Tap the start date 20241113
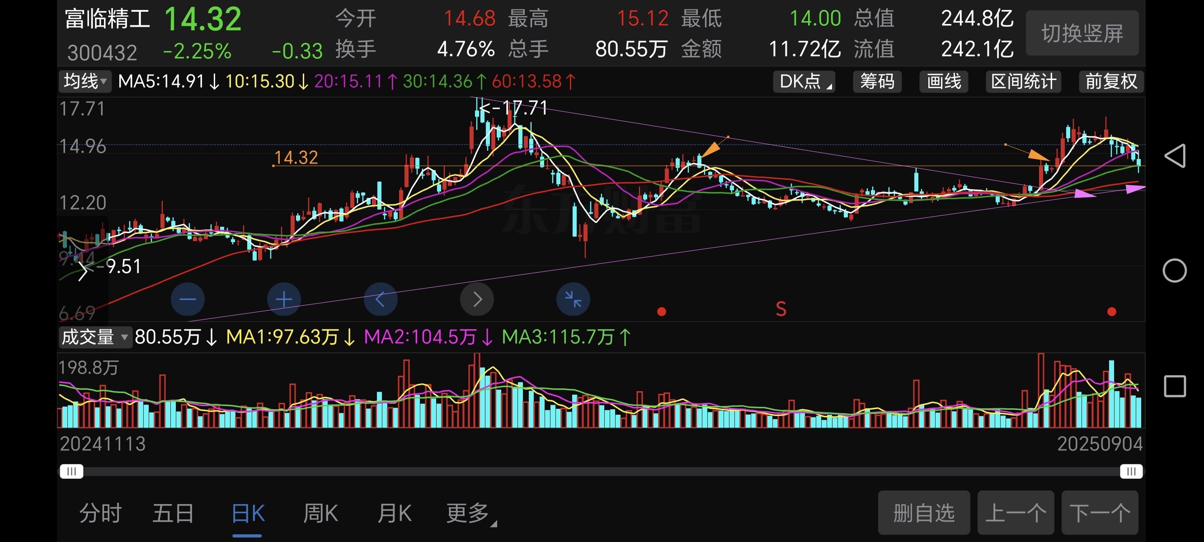Image resolution: width=1204 pixels, height=542 pixels. click(x=102, y=444)
